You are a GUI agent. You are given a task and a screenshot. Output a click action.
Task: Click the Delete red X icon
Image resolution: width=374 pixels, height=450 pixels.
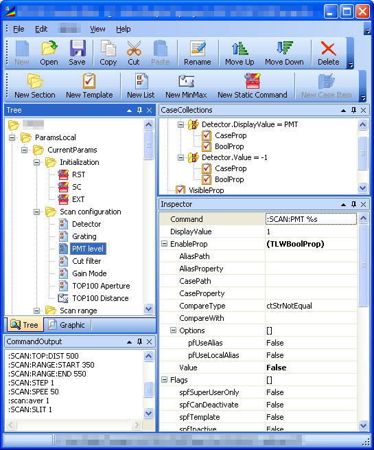[x=329, y=48]
